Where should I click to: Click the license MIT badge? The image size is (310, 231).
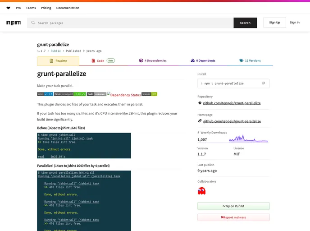tap(149, 94)
